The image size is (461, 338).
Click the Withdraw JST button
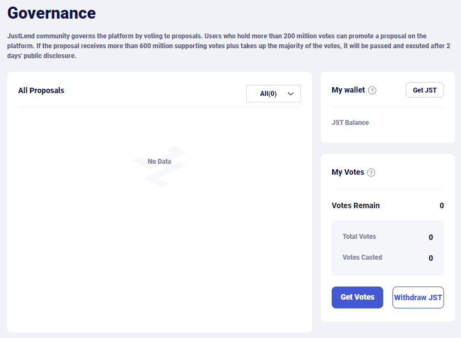coord(418,297)
